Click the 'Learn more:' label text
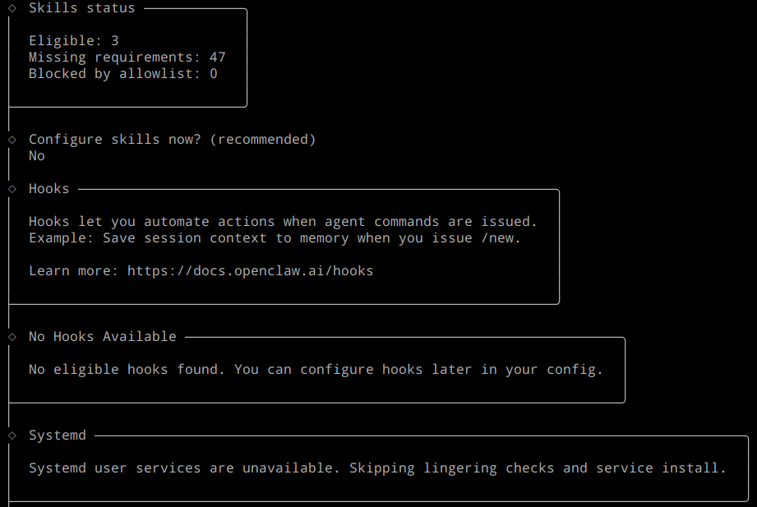Viewport: 757px width, 507px height. [73, 271]
